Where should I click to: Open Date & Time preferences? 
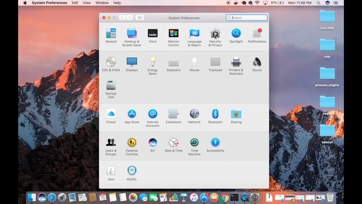174,145
